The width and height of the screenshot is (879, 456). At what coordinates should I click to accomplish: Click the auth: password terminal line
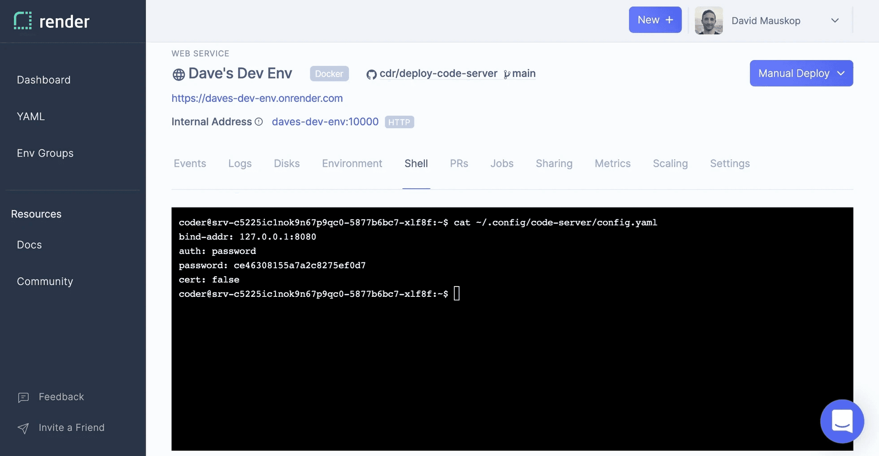[x=218, y=251]
